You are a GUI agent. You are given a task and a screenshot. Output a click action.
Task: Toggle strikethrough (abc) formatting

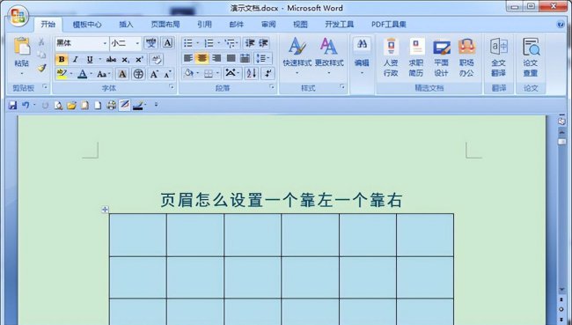click(111, 59)
